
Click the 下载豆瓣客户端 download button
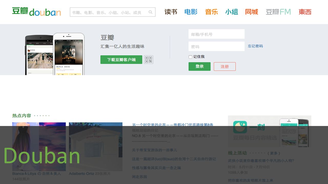[x=121, y=60]
